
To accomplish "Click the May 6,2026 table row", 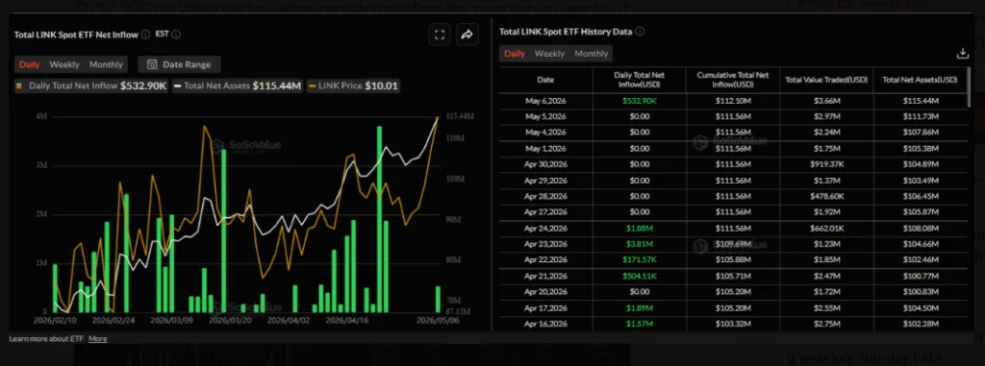I will click(x=733, y=101).
